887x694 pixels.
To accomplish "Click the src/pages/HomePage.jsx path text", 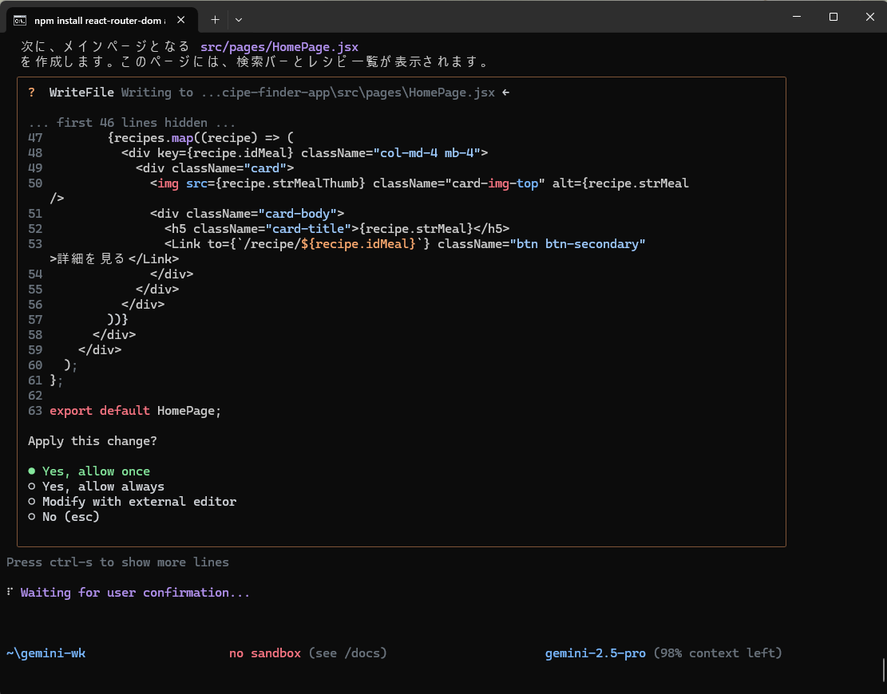I will pos(279,47).
